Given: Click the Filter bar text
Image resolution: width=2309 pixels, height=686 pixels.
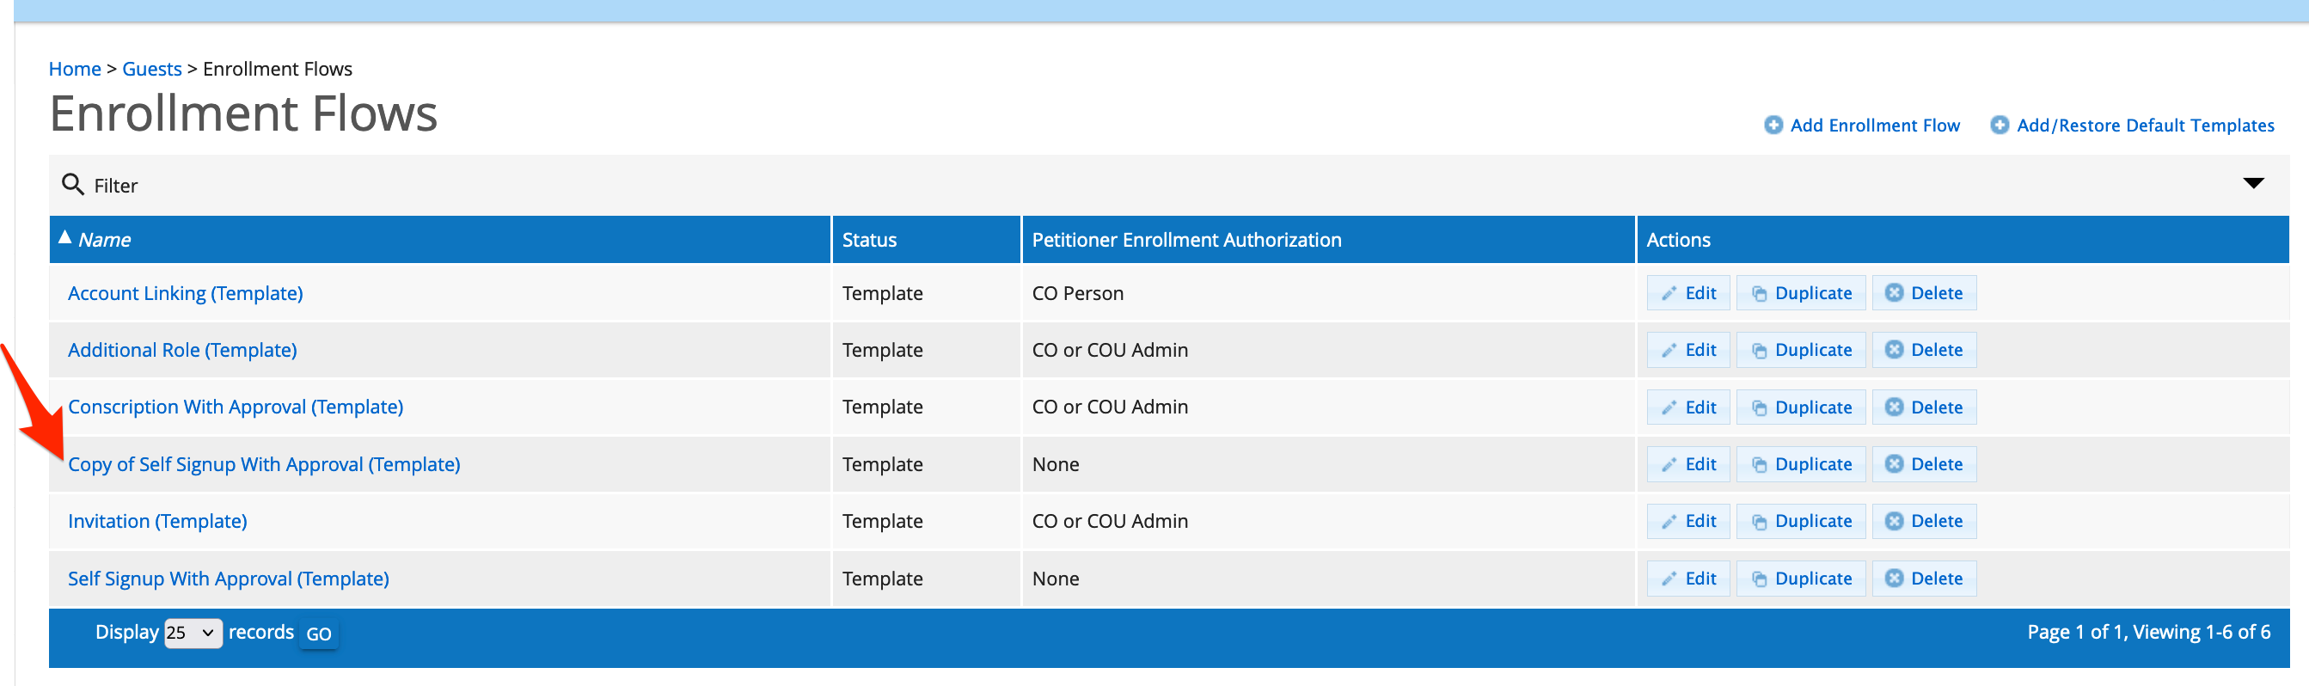Looking at the screenshot, I should [116, 186].
